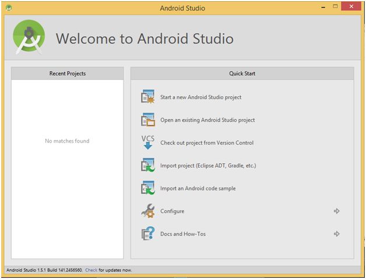This screenshot has height=279, width=366.
Task: Click the VCS checkout arrow icon
Action: tap(148, 142)
